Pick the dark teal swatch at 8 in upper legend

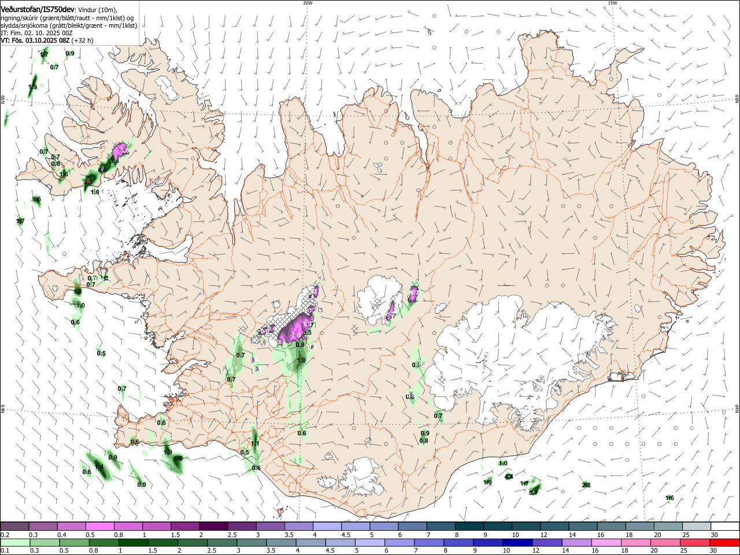click(469, 526)
